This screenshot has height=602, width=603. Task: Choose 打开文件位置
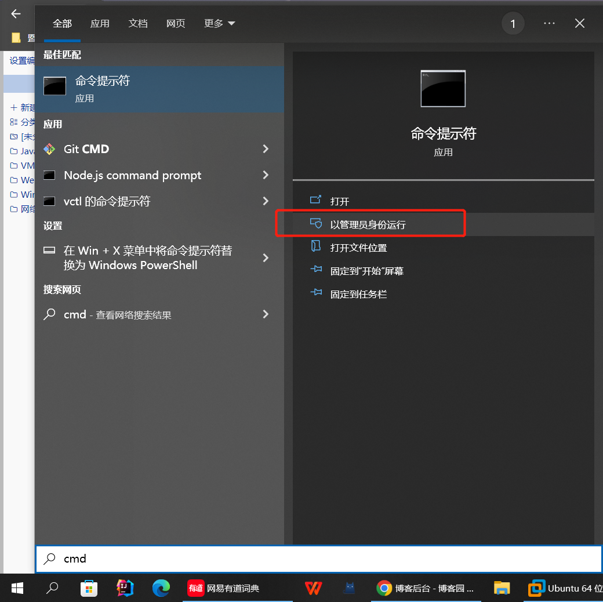coord(444,247)
